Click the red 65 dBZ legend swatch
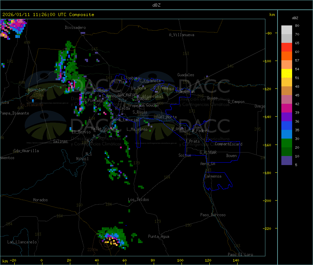 [x=287, y=47]
